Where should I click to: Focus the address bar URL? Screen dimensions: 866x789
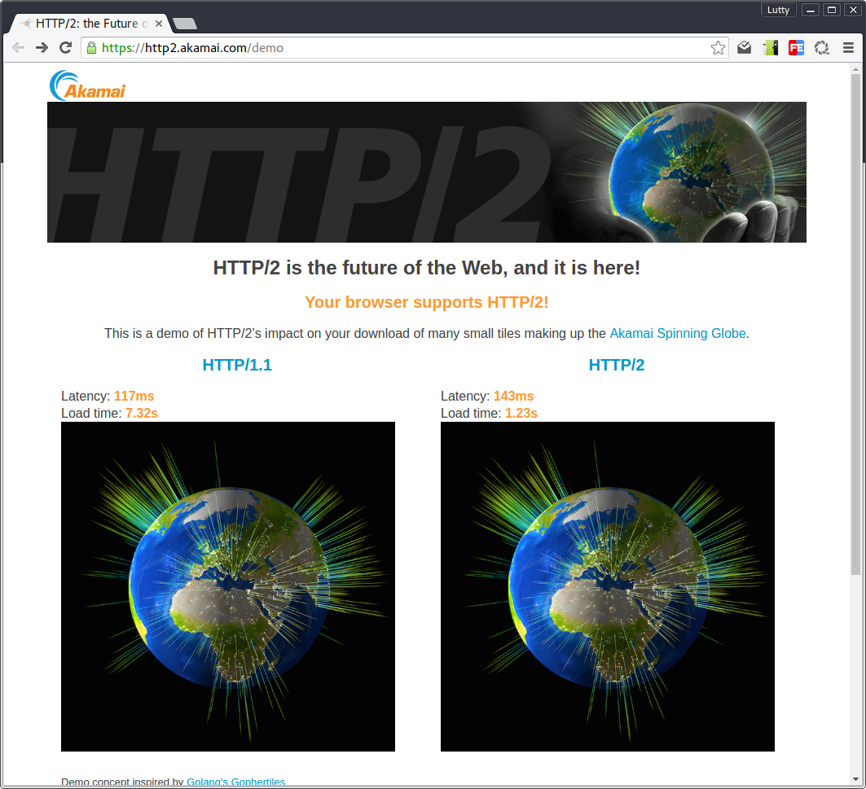click(403, 48)
